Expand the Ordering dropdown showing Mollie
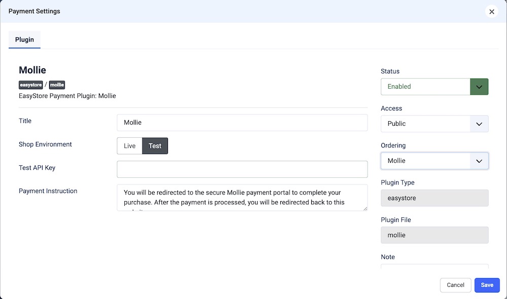 pos(426,161)
